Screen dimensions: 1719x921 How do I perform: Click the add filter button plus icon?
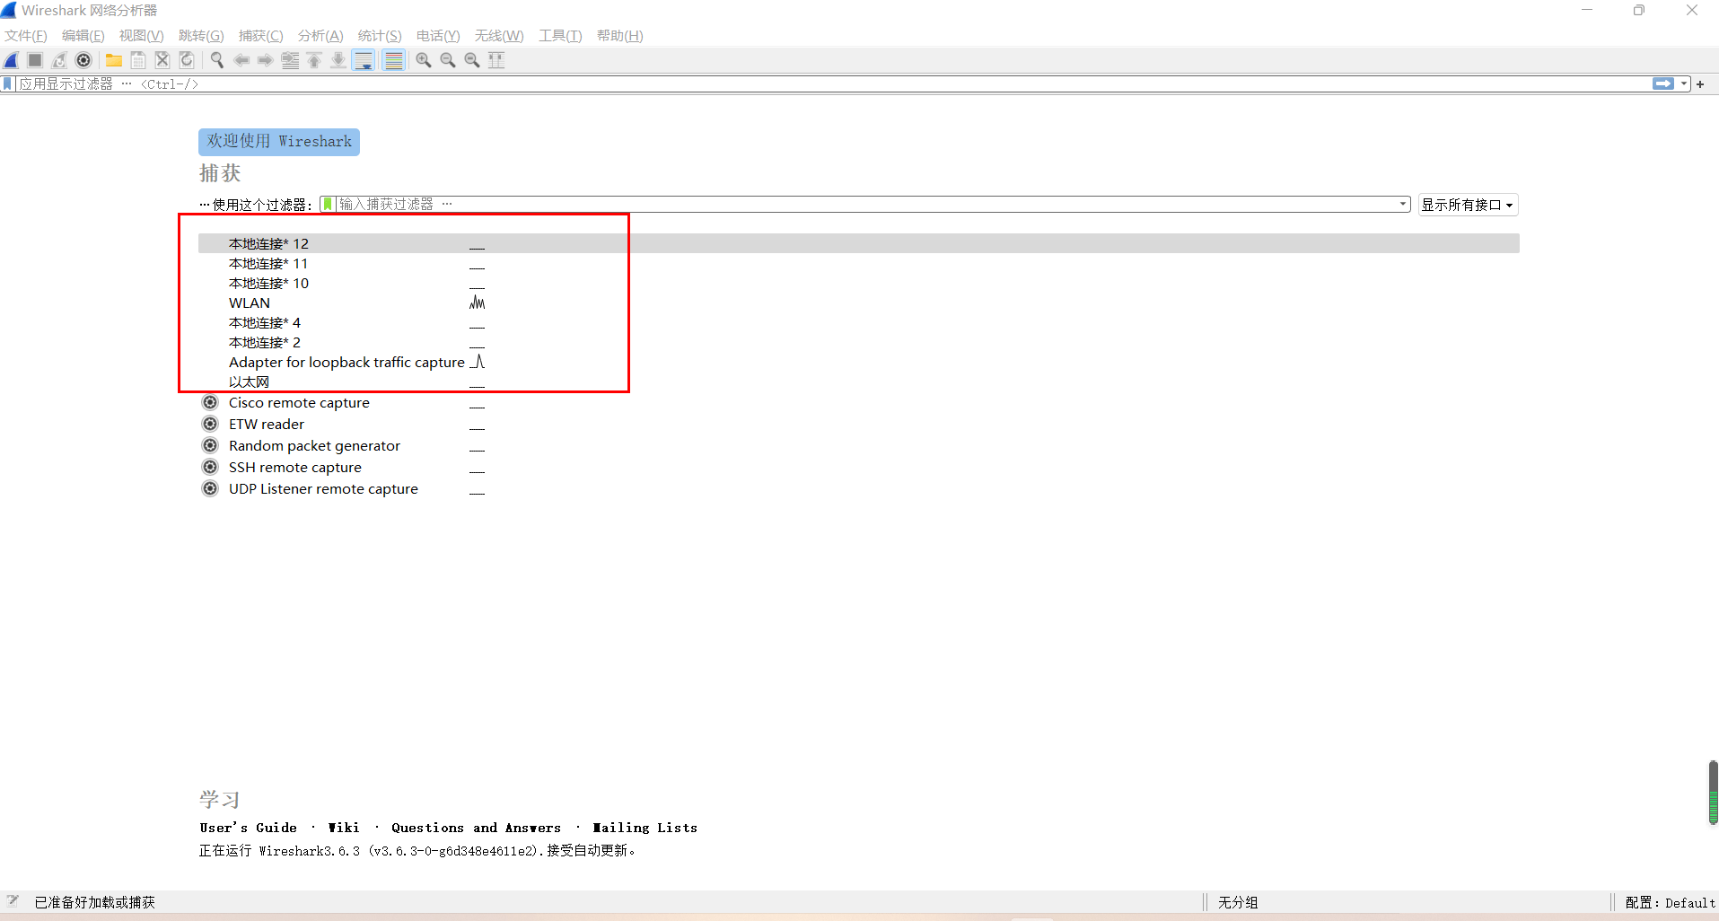pos(1700,83)
